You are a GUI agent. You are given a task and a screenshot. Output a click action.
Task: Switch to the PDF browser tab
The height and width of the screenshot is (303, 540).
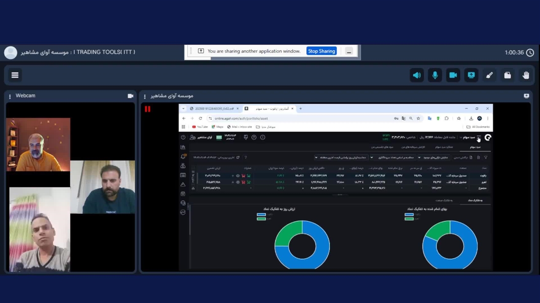click(x=214, y=109)
